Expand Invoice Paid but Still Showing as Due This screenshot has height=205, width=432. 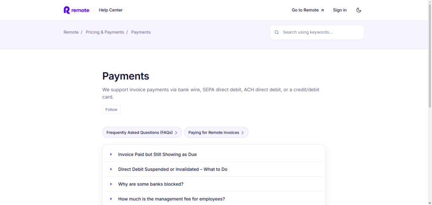point(213,155)
